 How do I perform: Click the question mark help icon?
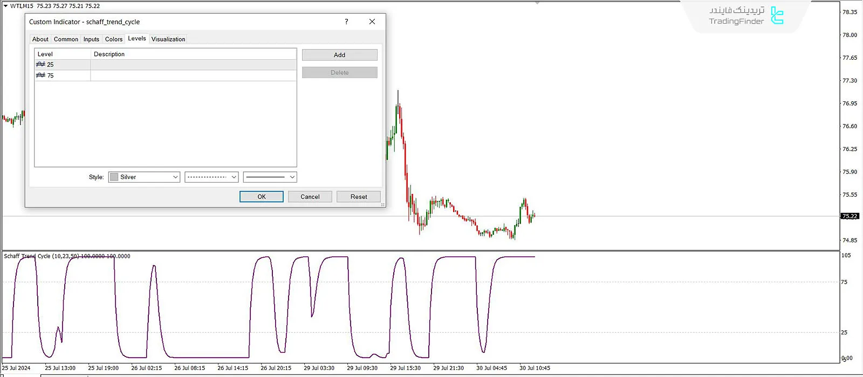(x=346, y=22)
